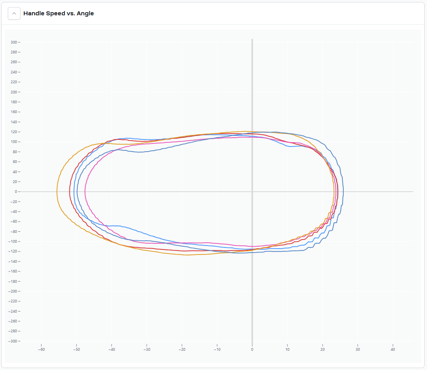Collapse the Handle Speed vs. Angle panel
Screen dimensions: 427x370
(x=14, y=13)
